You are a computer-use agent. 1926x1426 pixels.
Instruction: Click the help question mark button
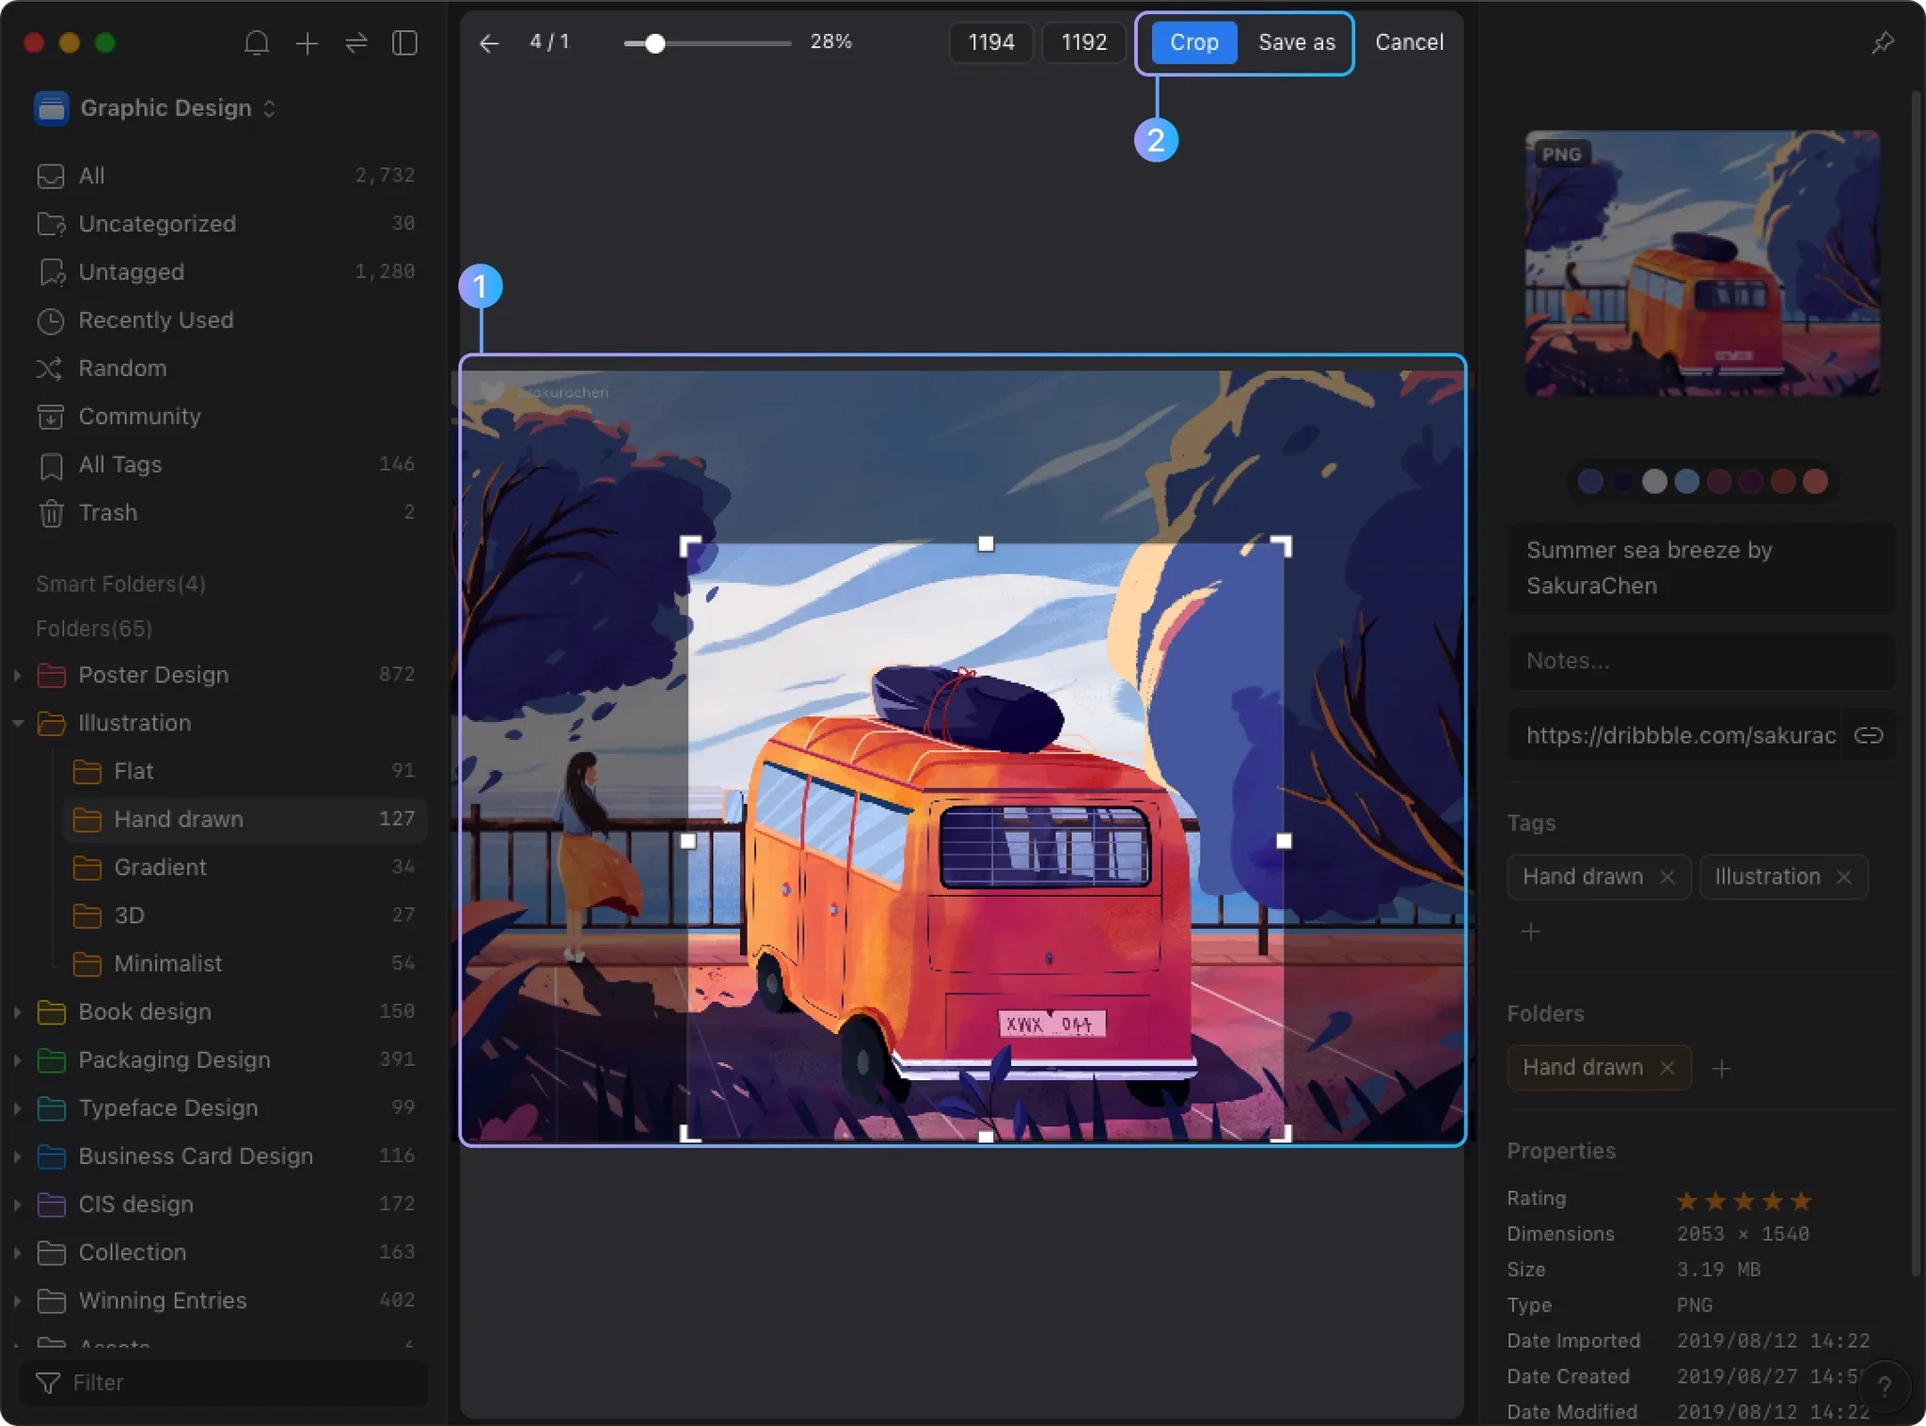(1885, 1386)
